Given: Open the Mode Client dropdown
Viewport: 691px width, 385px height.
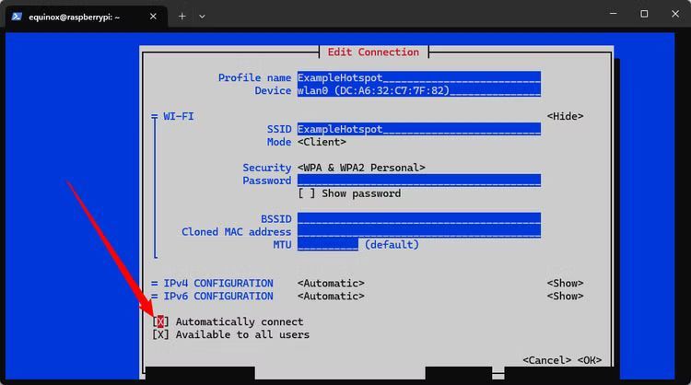Looking at the screenshot, I should pyautogui.click(x=322, y=142).
